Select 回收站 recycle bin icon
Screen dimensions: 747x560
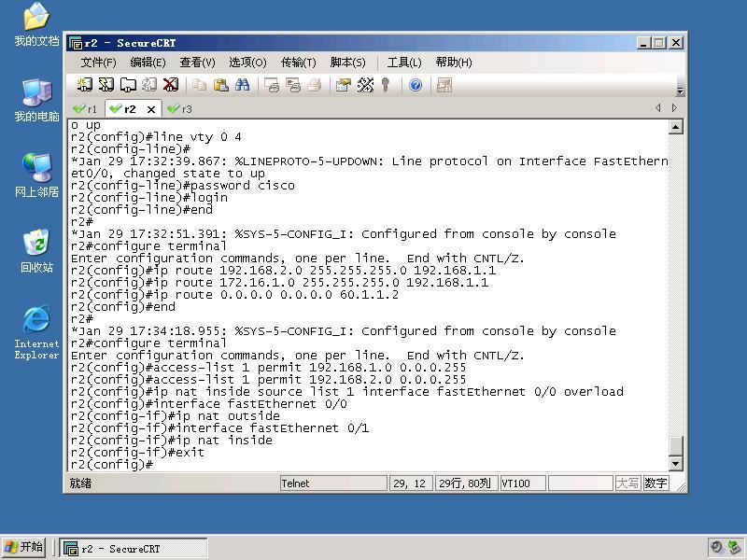click(x=36, y=250)
